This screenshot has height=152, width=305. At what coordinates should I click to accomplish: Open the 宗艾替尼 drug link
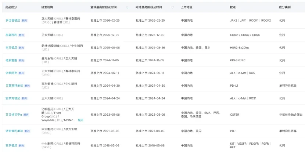[x=11, y=48]
